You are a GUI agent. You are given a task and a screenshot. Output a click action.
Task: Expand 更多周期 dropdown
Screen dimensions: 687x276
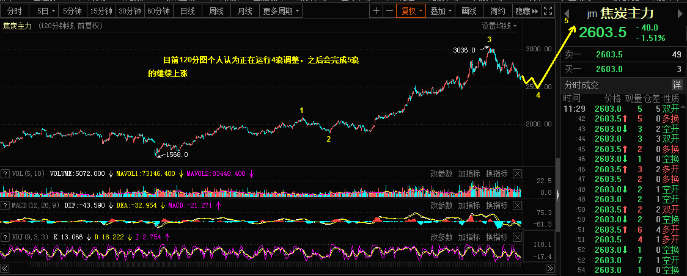point(281,11)
